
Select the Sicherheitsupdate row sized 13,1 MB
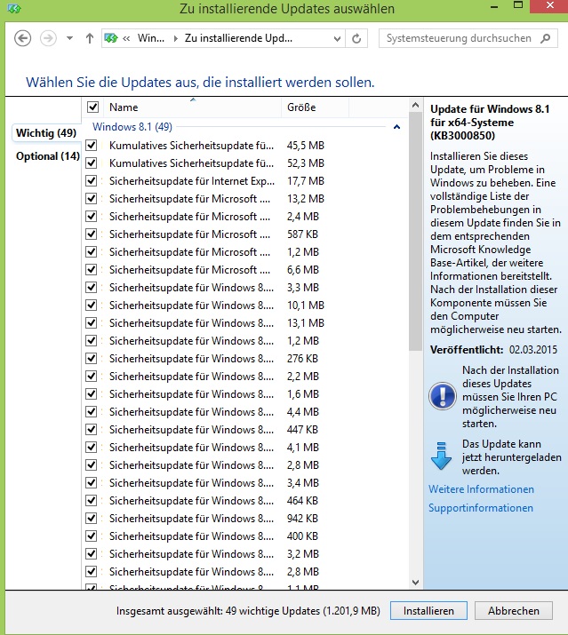[x=244, y=323]
